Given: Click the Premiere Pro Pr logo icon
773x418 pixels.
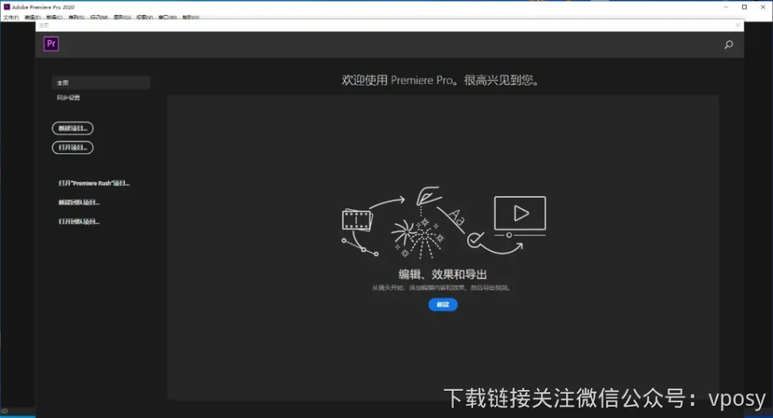Looking at the screenshot, I should tap(51, 44).
